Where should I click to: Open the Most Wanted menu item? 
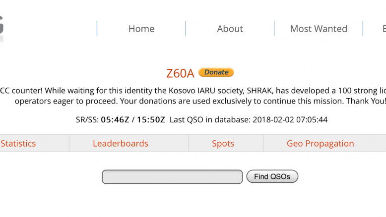click(319, 29)
